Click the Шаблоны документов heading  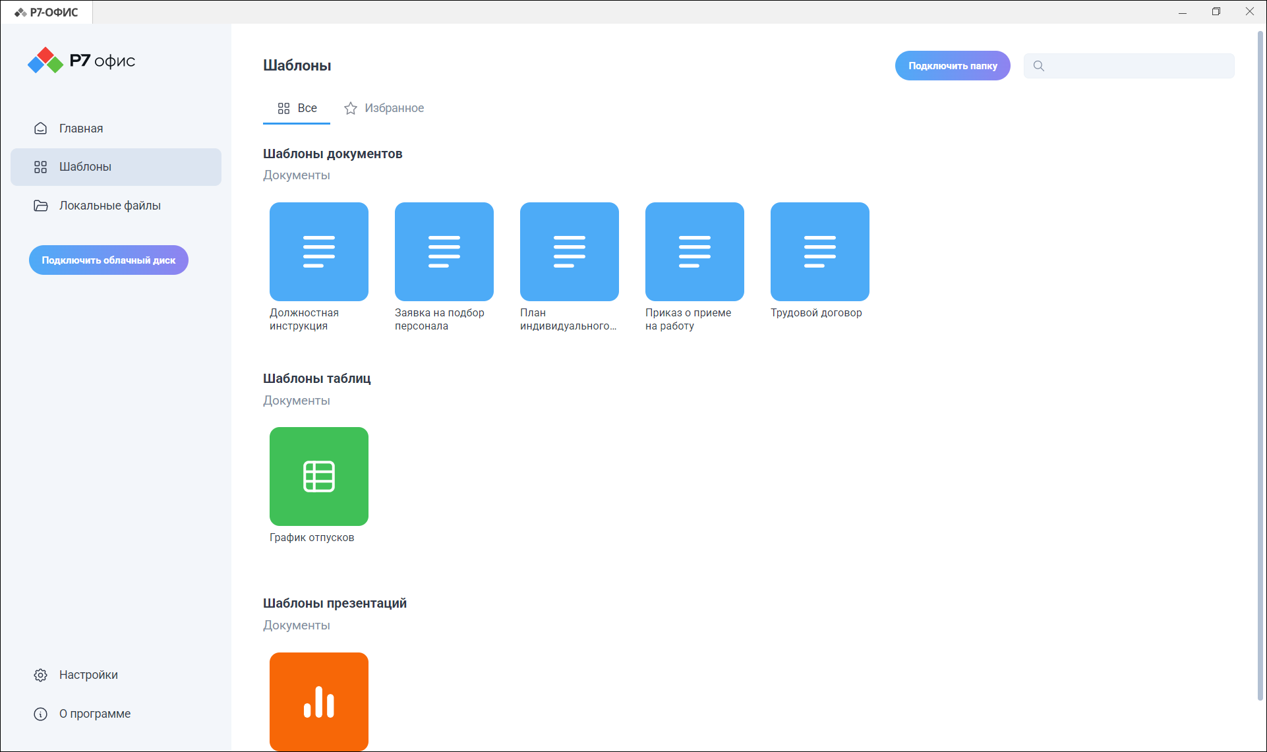[x=333, y=154]
